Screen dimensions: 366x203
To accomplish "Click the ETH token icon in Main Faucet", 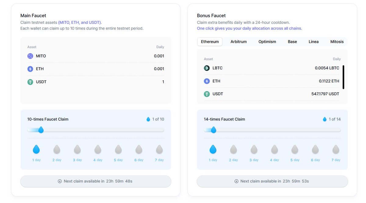I will [30, 69].
